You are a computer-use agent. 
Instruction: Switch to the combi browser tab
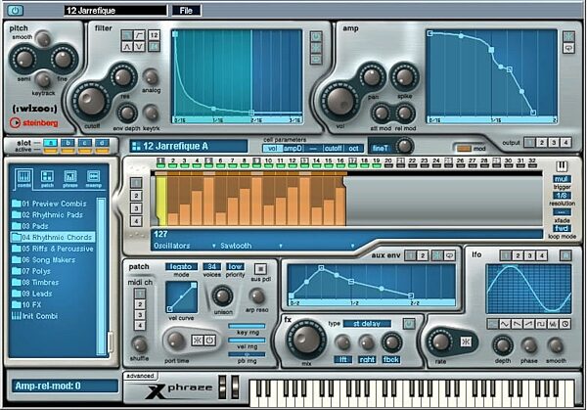[23, 178]
